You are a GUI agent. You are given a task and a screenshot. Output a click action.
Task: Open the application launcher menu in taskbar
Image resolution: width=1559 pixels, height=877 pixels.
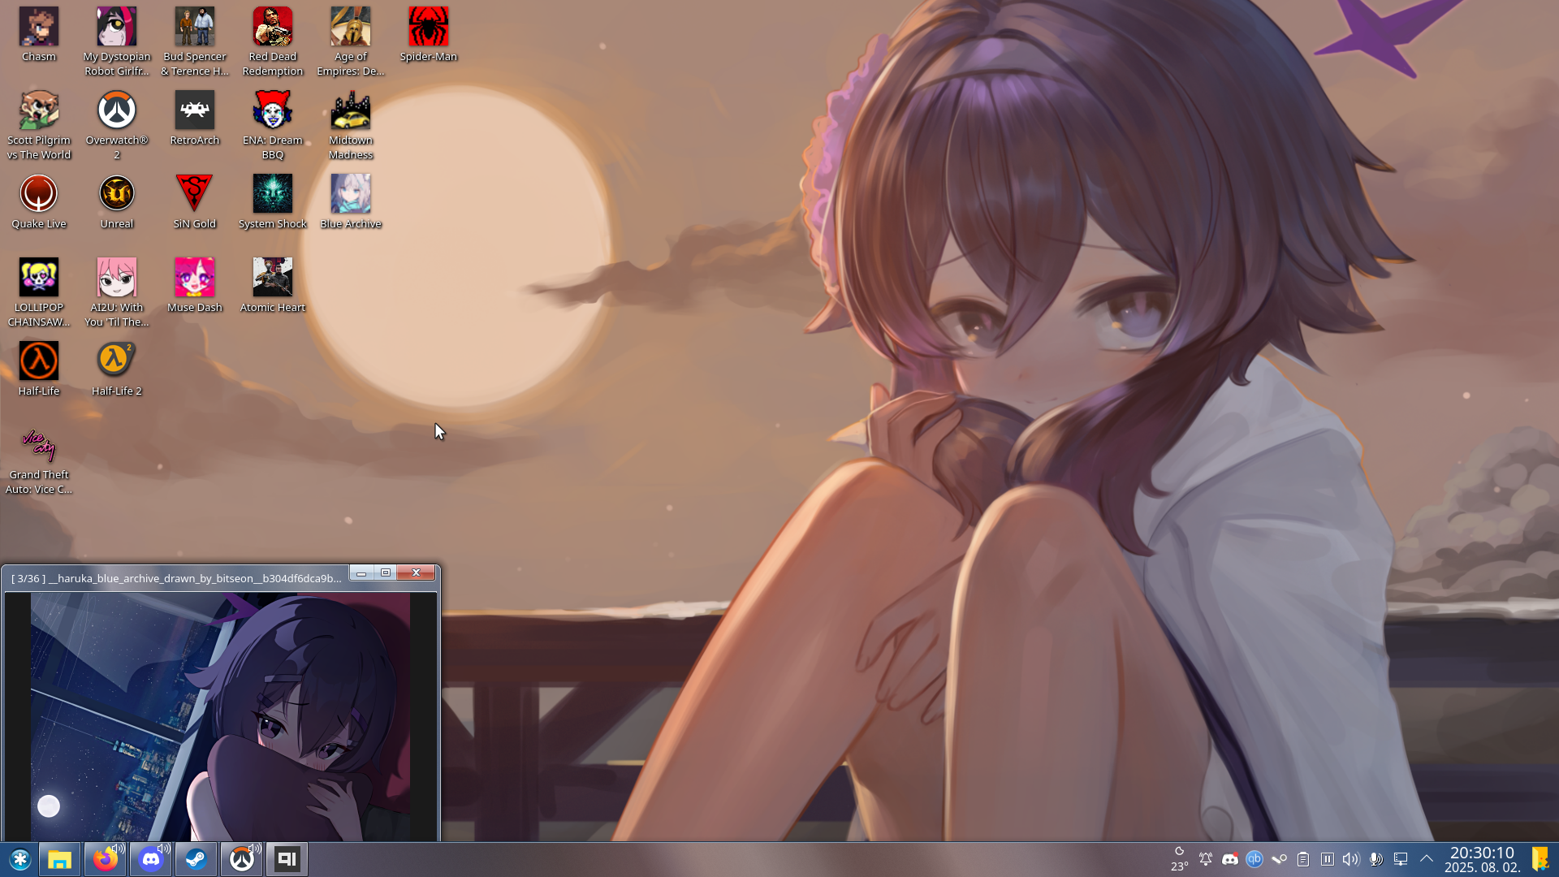point(19,859)
